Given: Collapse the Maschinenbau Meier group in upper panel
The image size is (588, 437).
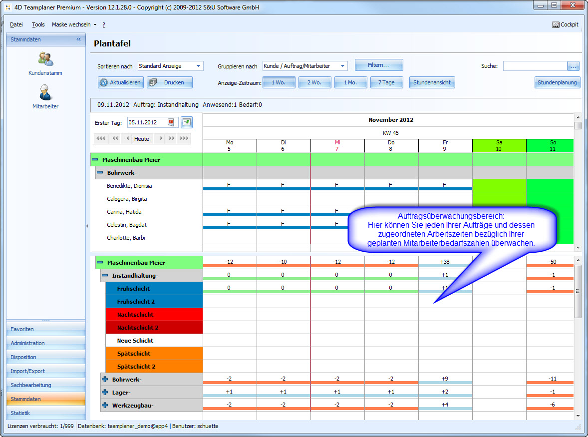Looking at the screenshot, I should click(95, 160).
